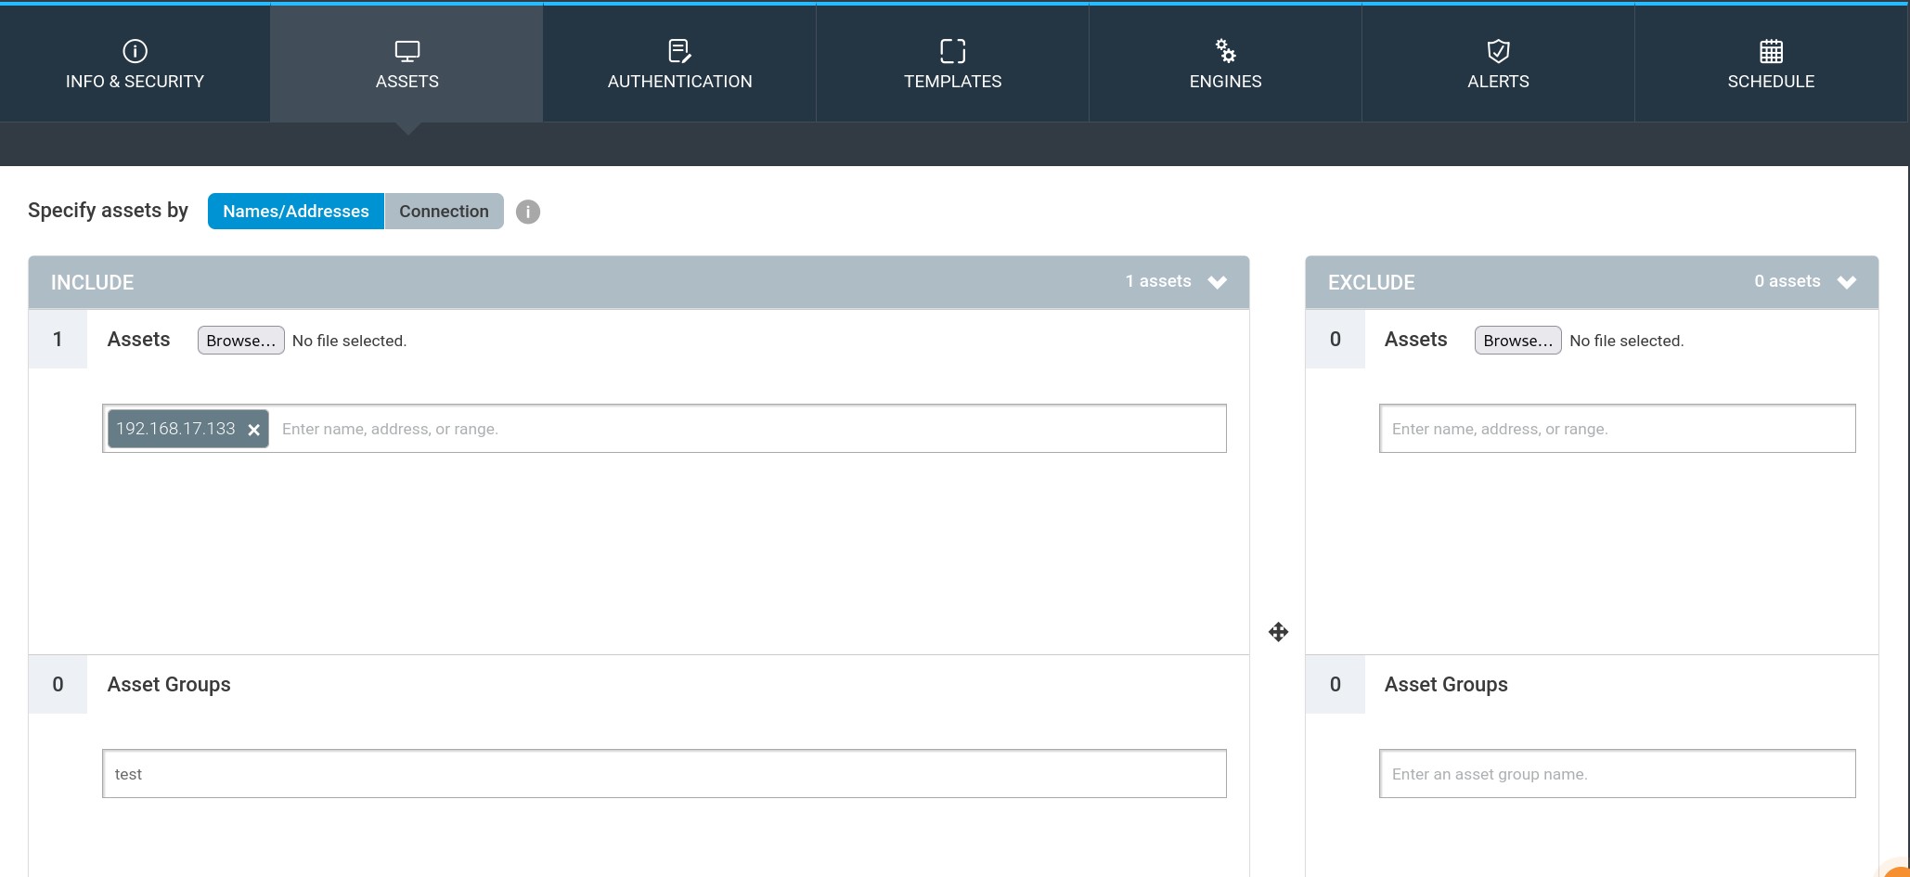Click the Engines gears icon

1225,50
